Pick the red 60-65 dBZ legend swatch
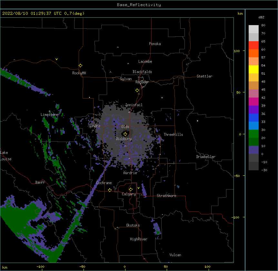The image size is (278, 271). click(253, 45)
